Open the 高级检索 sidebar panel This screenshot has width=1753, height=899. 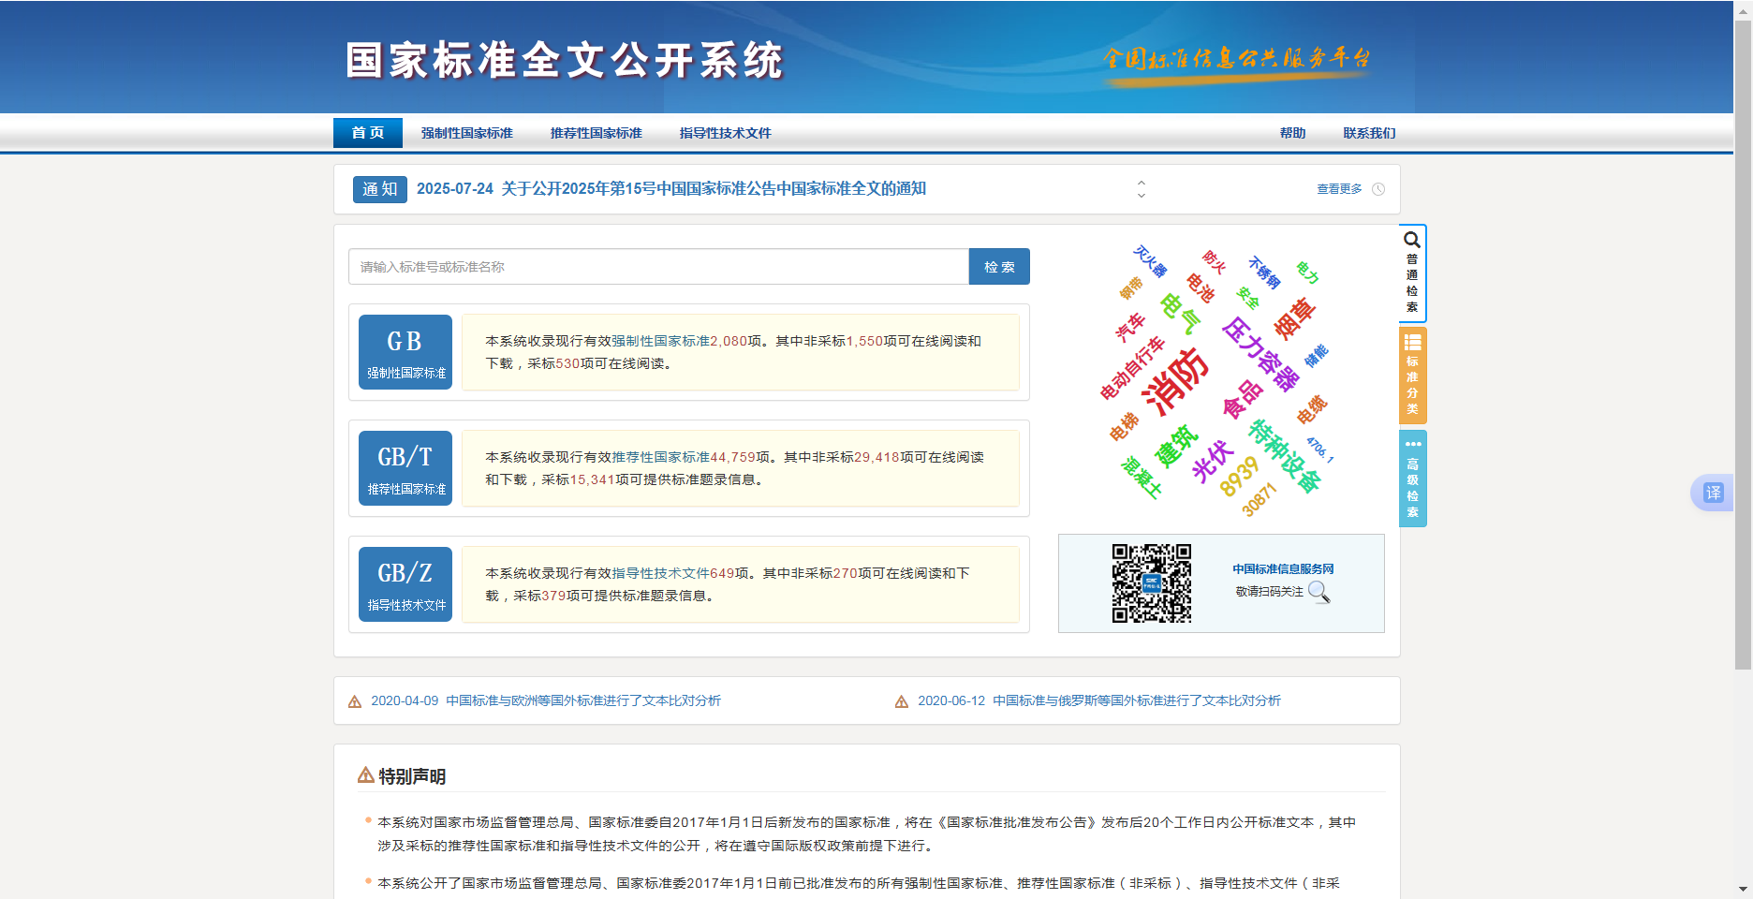(x=1412, y=480)
